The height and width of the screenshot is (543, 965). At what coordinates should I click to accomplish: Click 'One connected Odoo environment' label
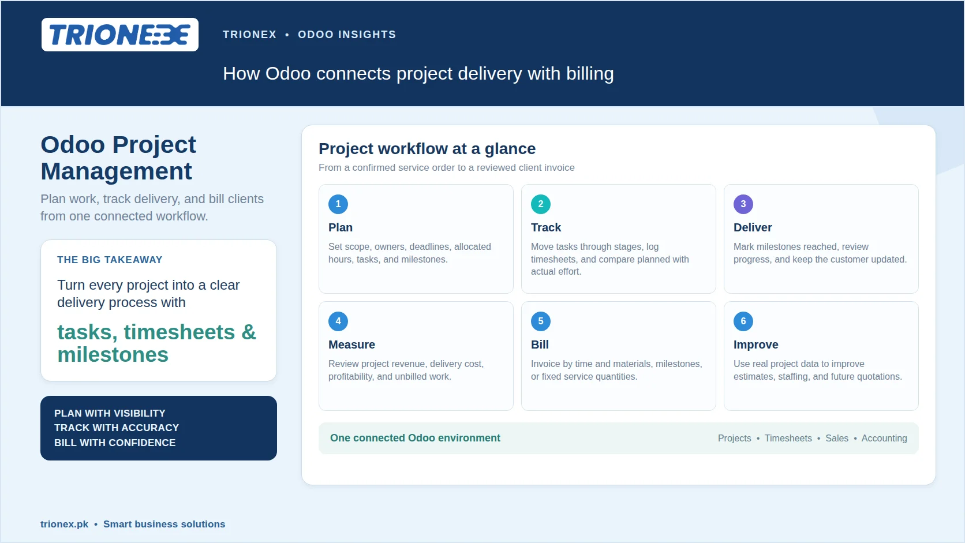point(415,438)
